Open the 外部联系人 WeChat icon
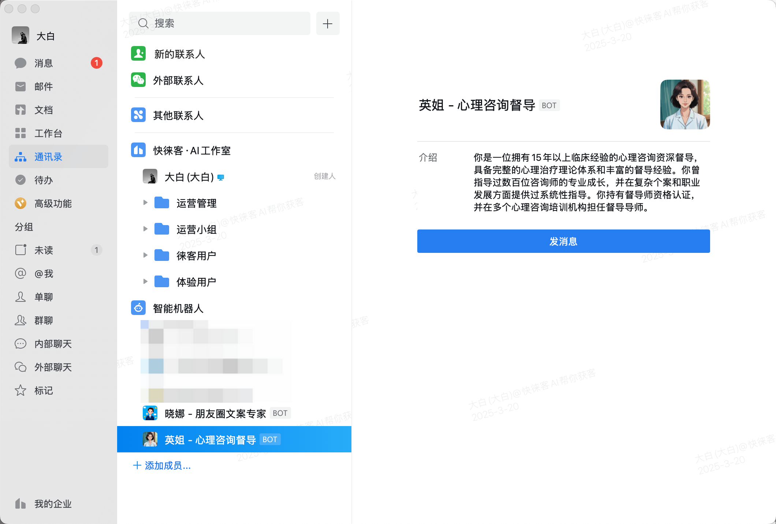The height and width of the screenshot is (524, 776). (x=138, y=80)
